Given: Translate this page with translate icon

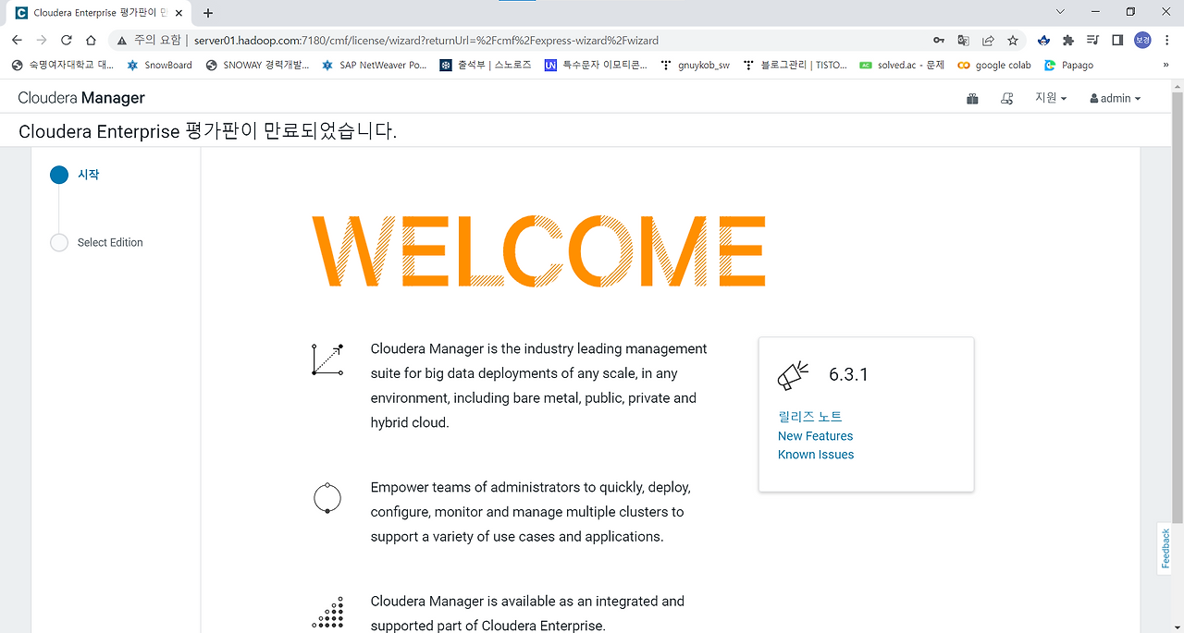Looking at the screenshot, I should click(964, 40).
